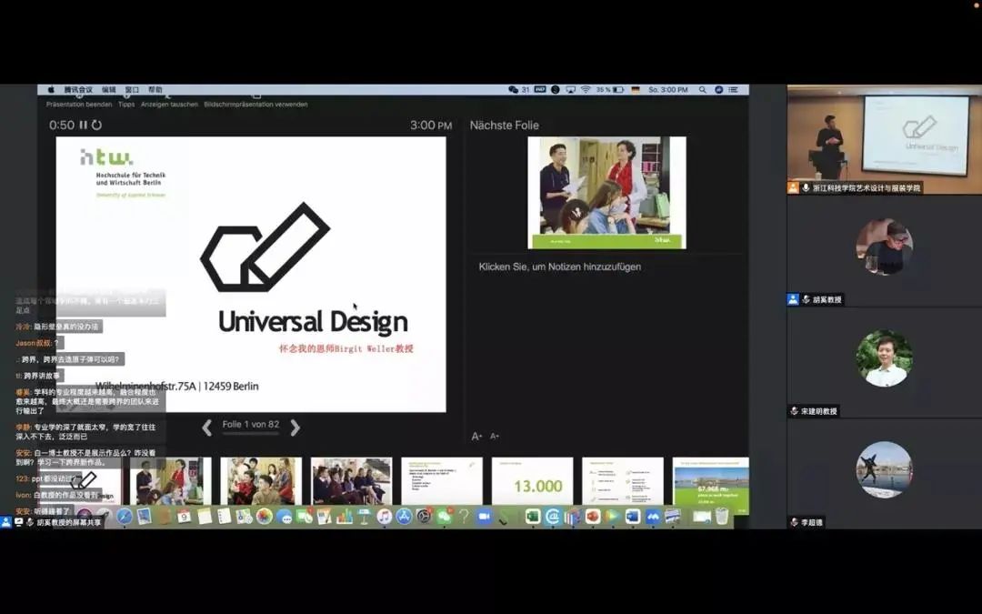Advance to the next slide arrow
Screen dimensions: 982x614
(x=295, y=428)
